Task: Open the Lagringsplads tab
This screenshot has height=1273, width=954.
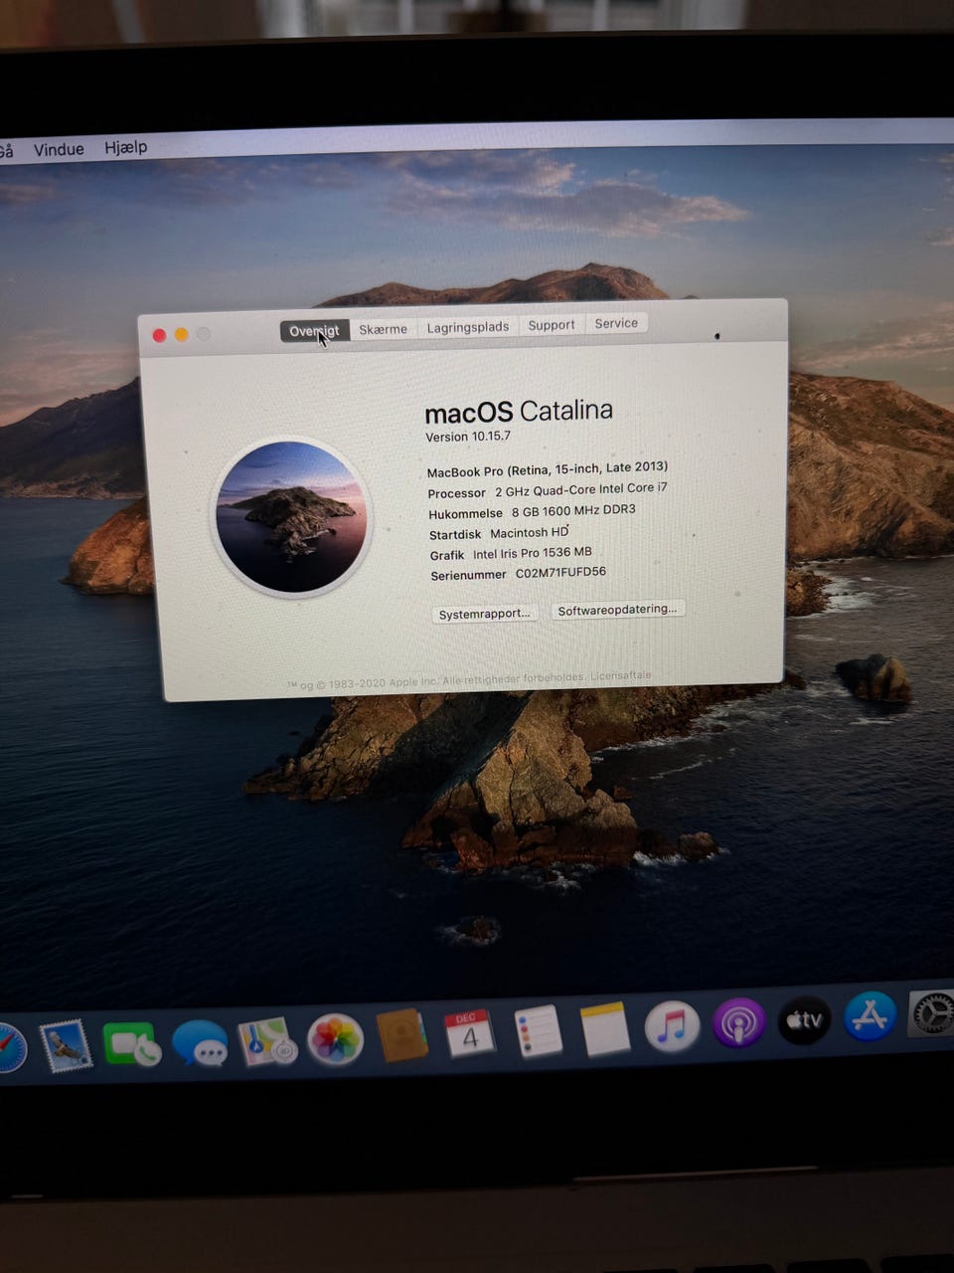Action: (x=467, y=327)
